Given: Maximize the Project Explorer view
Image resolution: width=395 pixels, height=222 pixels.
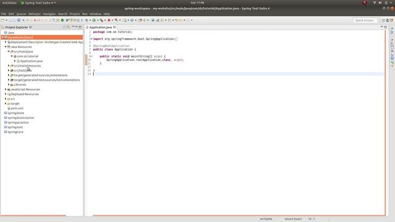Looking at the screenshot, I should coord(80,27).
